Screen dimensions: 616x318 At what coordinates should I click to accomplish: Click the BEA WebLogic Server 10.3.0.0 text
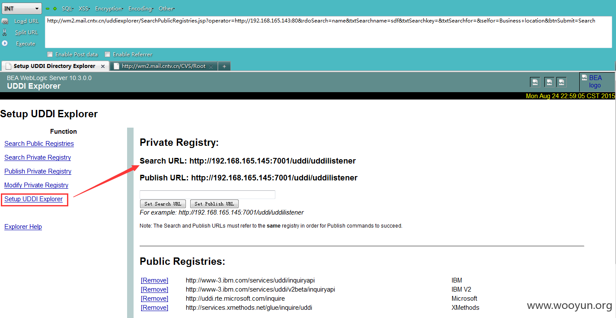[49, 78]
